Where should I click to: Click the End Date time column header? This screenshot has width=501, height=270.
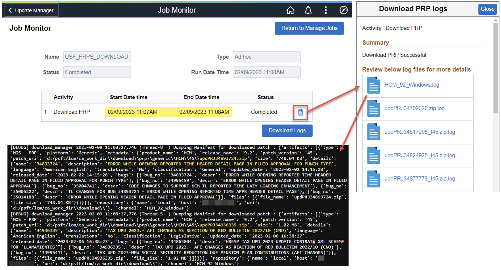(x=201, y=97)
